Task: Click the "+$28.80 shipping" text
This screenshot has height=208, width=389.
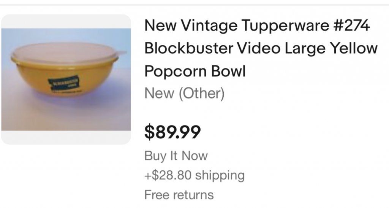Action: [x=194, y=175]
